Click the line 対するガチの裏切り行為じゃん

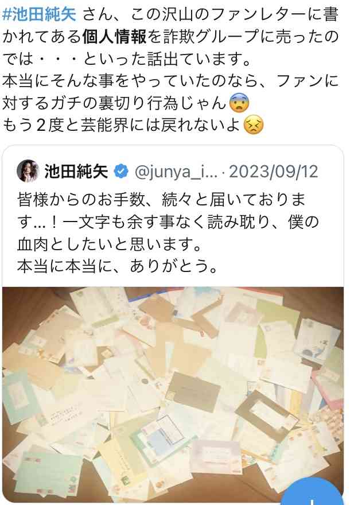pos(115,103)
